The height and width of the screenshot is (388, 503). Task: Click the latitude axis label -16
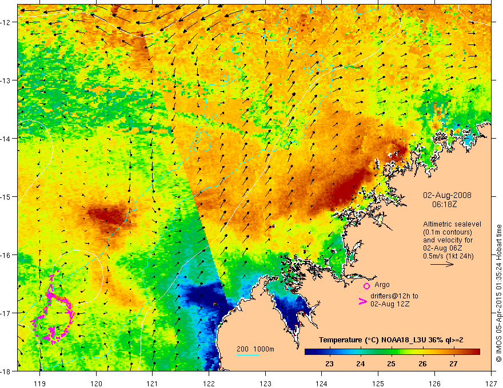tap(6, 255)
